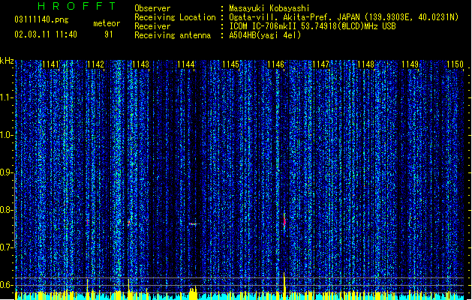The height and width of the screenshot is (300, 472).
Task: Click the 0.7 kHz frequency tick label
Action: (x=6, y=247)
